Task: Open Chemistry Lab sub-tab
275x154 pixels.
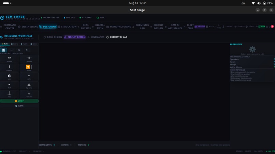Action: [117, 37]
